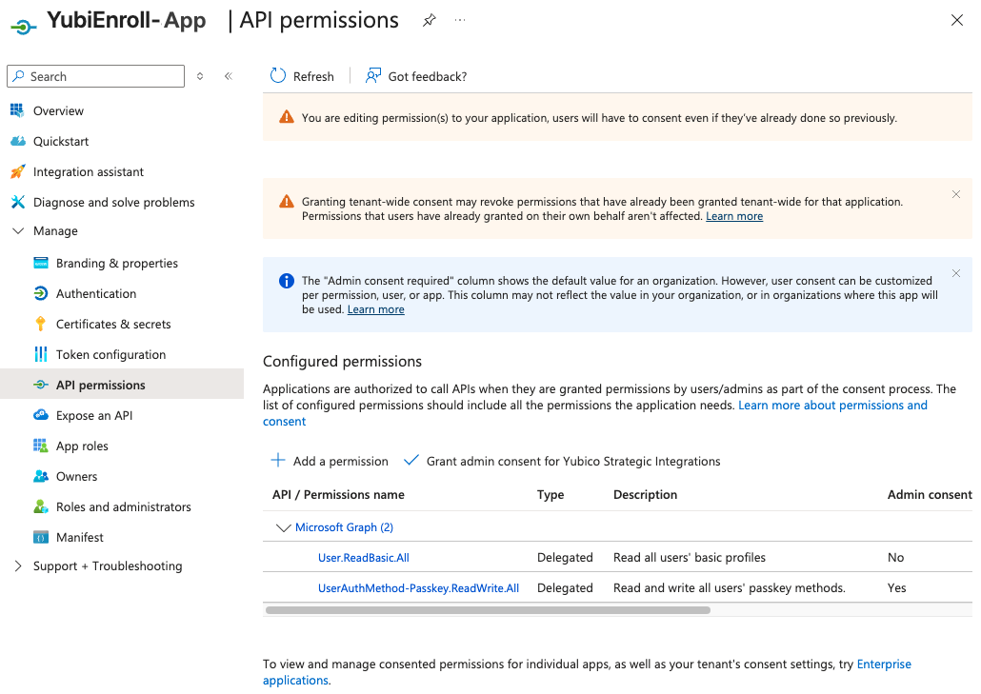Click the Manifest icon
This screenshot has height=694, width=981.
click(41, 537)
